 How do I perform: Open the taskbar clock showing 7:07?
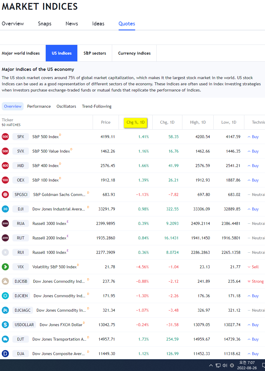247,365
